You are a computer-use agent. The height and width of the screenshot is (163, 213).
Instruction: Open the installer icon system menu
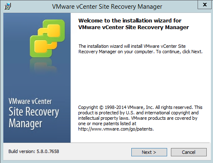(x=8, y=6)
